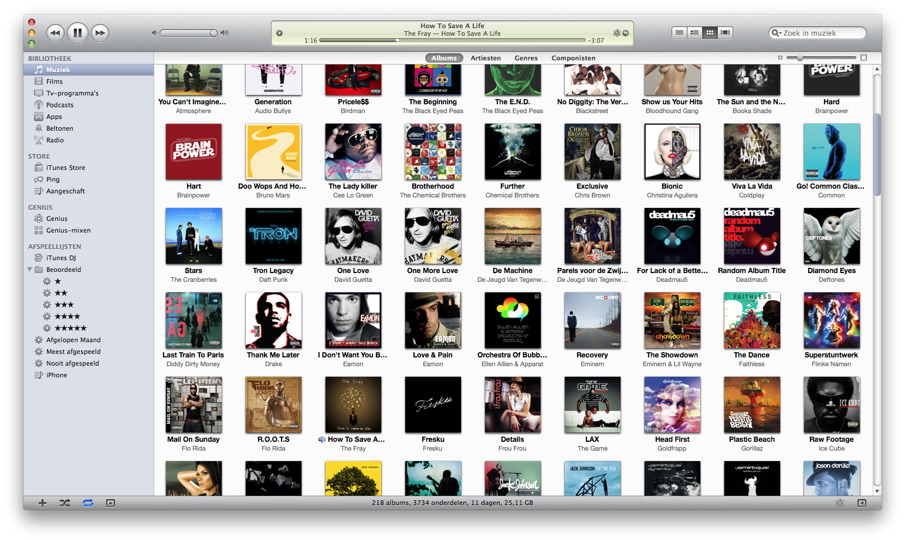Open the Tron Legacy album cover
Screen dimensions: 905x542
273,236
